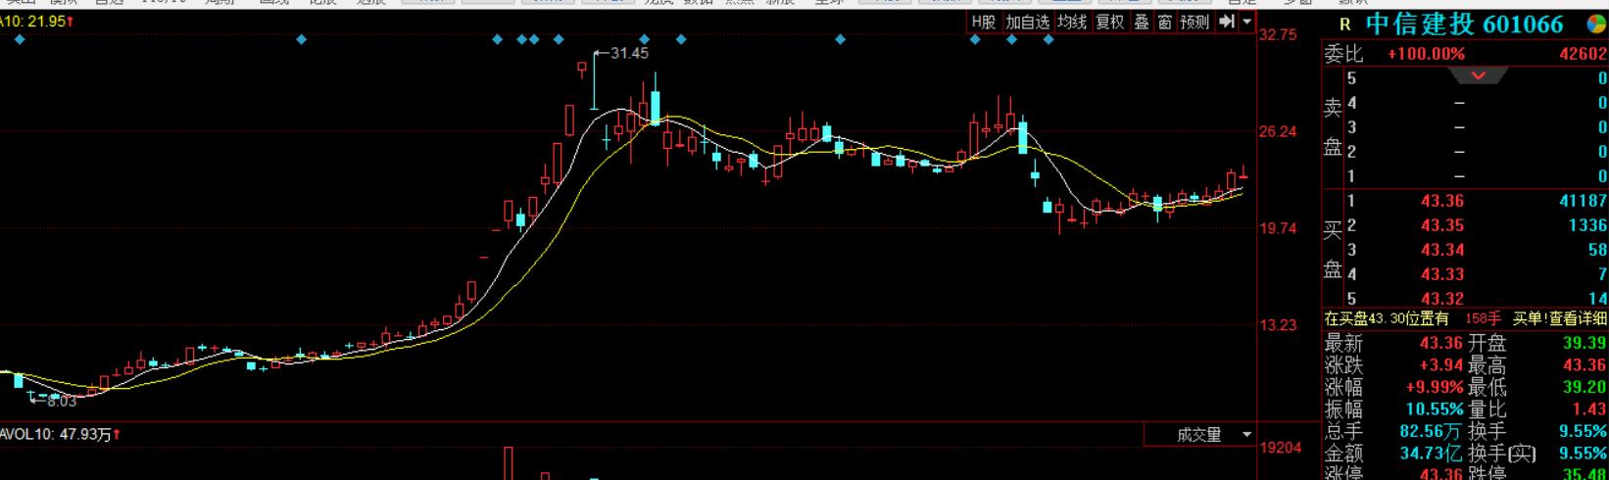Viewport: 1609px width, 480px height.
Task: Click the 26.24 price axis label
Action: pos(1278,131)
